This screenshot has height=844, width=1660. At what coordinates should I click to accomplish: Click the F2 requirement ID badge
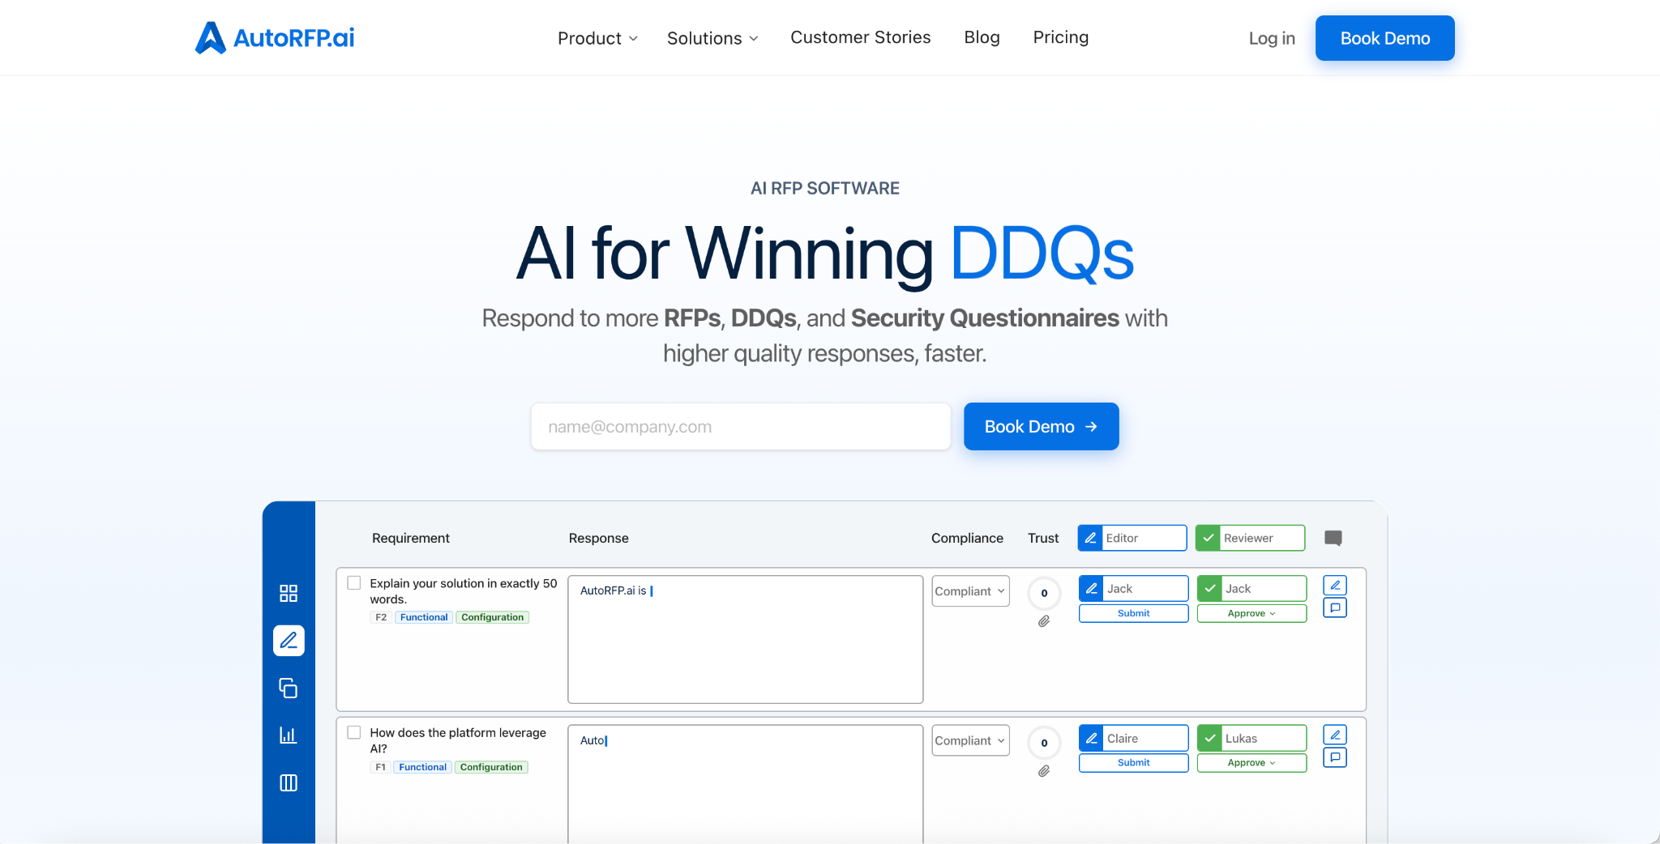click(x=381, y=617)
